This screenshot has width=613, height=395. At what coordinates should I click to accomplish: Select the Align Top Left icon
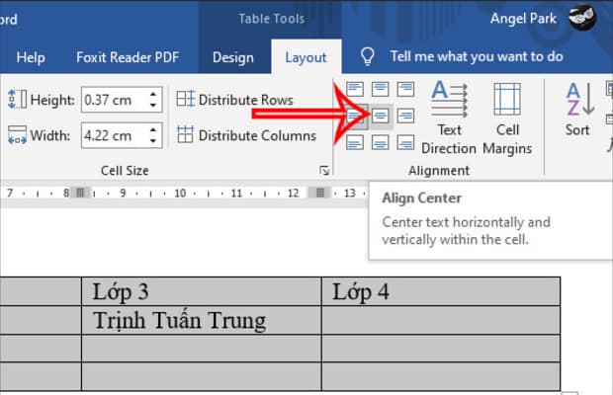click(x=356, y=90)
